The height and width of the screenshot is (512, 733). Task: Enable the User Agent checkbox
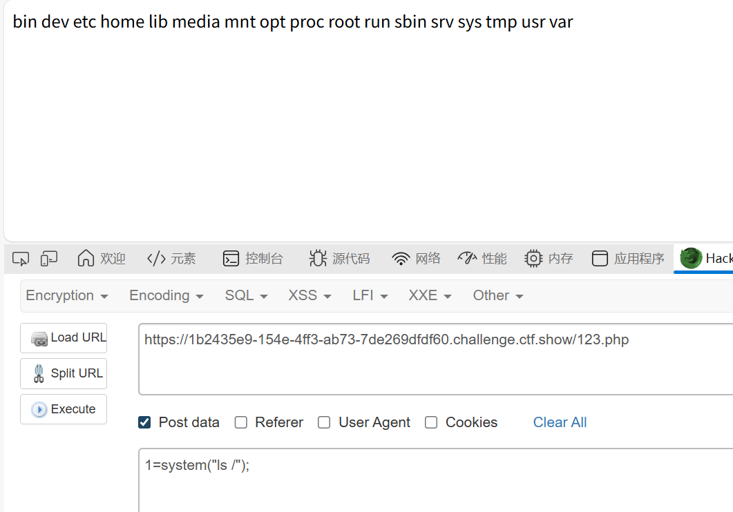point(324,422)
